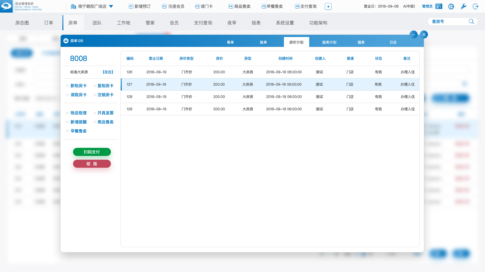Switch to the 账务计划 tab

(x=329, y=42)
